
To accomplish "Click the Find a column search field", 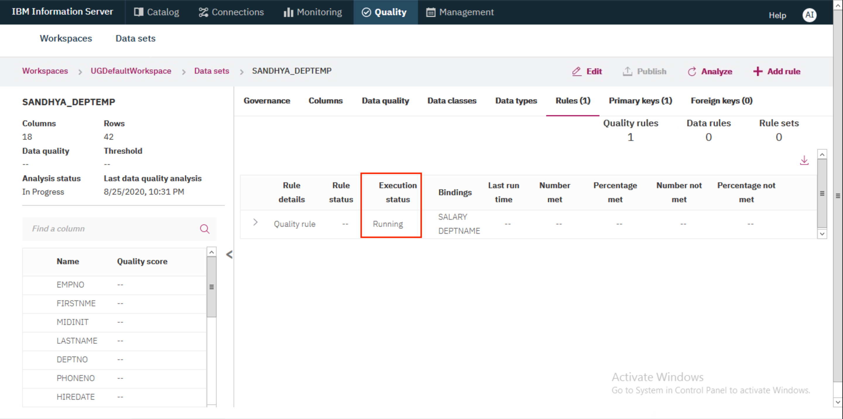I will coord(119,228).
